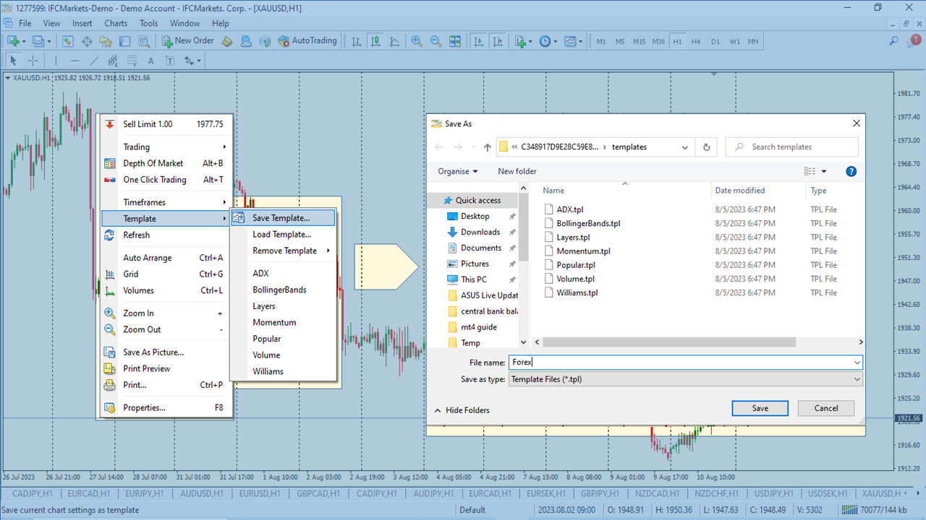926x520 pixels.
Task: Select the Crosshair tool
Action: point(32,61)
